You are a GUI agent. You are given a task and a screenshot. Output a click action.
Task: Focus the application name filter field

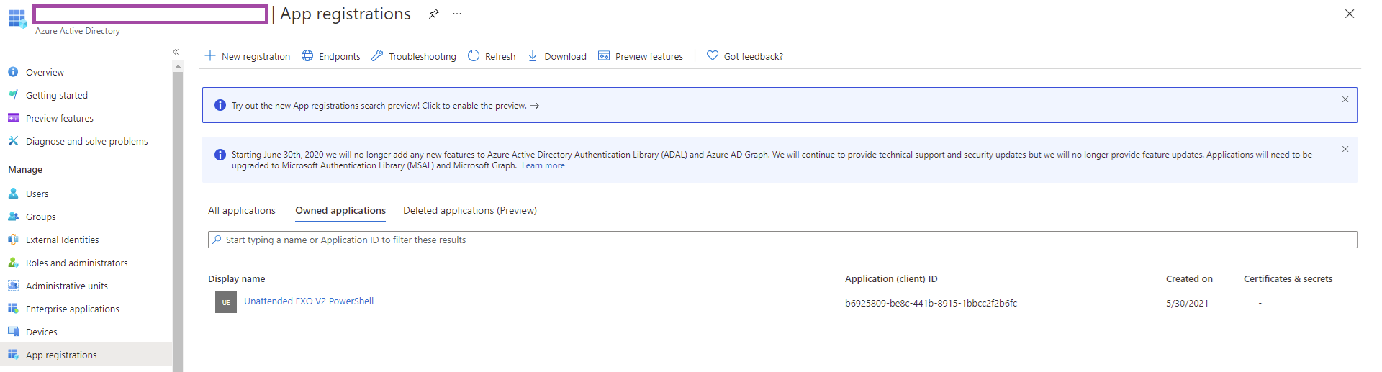(782, 240)
